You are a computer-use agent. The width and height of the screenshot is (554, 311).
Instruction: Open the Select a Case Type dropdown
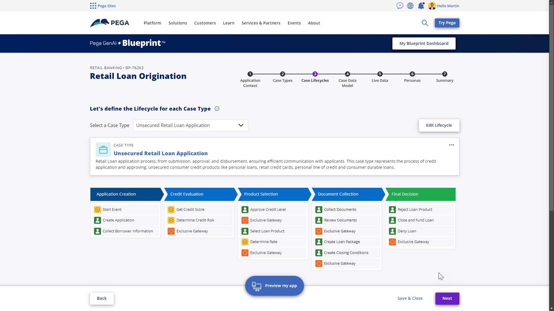pos(190,125)
